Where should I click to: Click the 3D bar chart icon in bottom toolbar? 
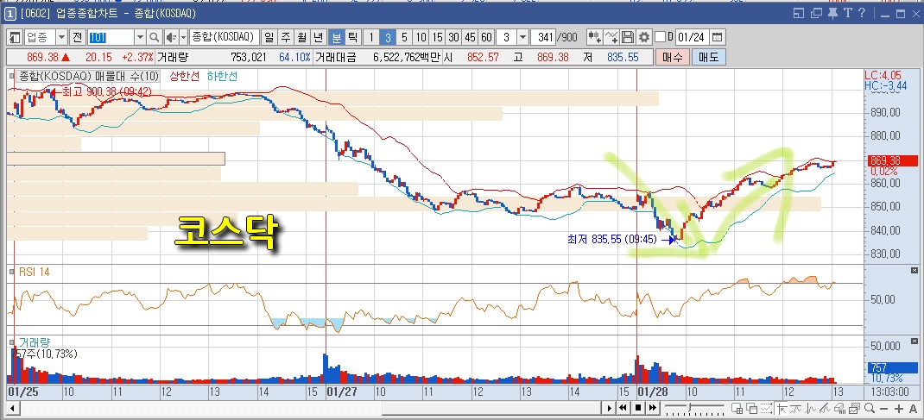[839, 408]
